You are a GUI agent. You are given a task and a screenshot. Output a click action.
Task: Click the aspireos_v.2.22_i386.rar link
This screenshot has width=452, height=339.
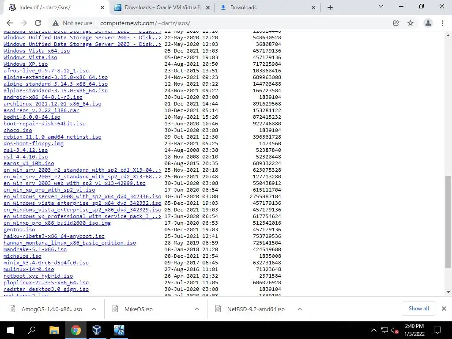tap(41, 110)
